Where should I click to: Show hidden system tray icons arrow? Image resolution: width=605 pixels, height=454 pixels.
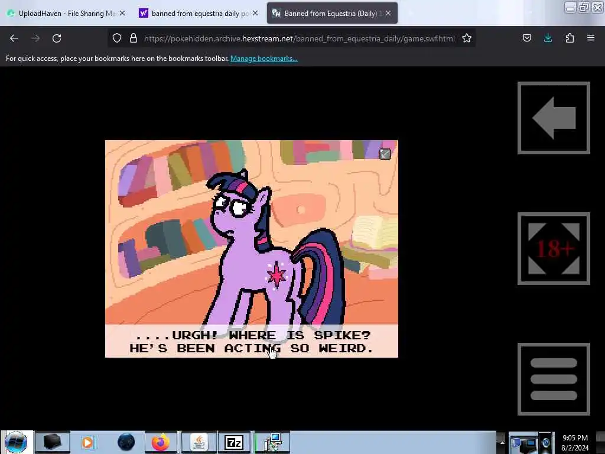click(x=502, y=442)
